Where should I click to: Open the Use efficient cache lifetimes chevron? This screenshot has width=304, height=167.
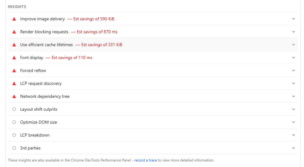[x=294, y=45]
